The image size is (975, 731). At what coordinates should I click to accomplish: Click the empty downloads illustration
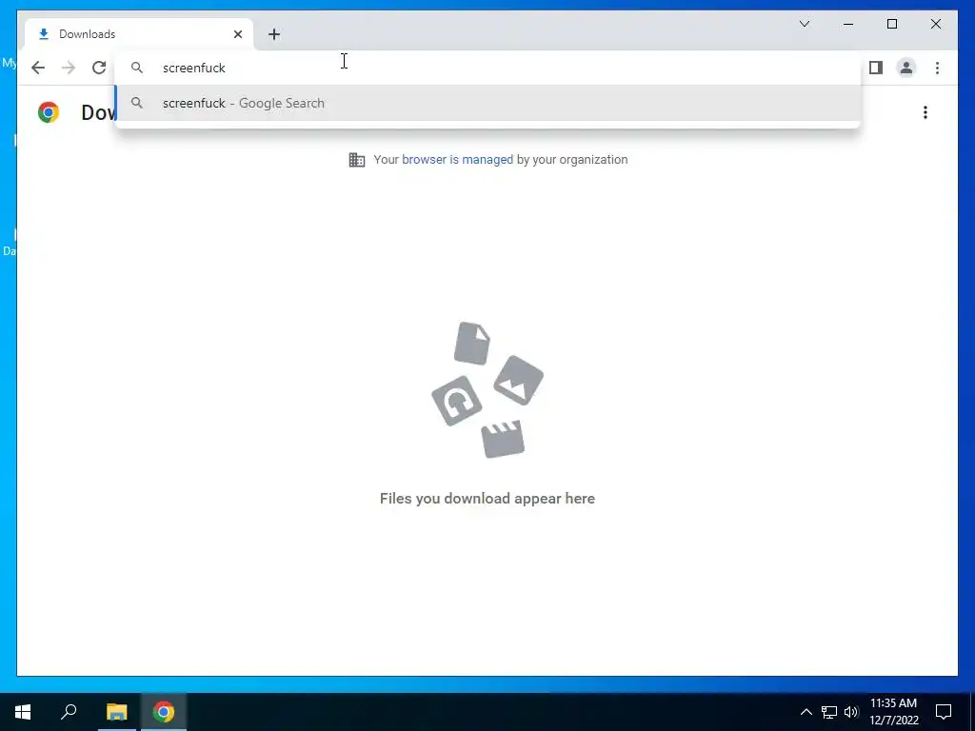[487, 389]
